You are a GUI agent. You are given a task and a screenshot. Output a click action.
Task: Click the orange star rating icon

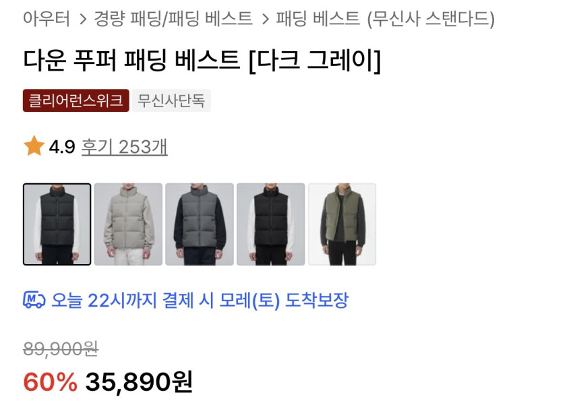34,146
